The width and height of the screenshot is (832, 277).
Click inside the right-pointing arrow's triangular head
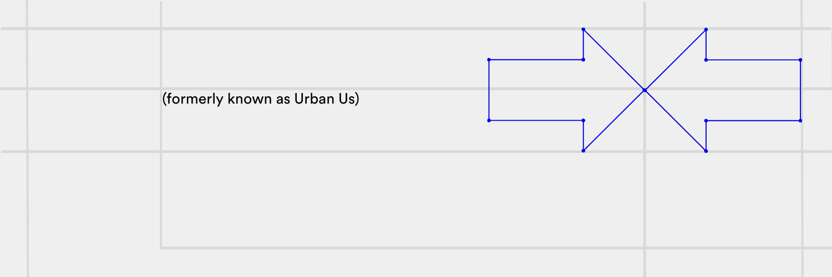click(x=605, y=90)
